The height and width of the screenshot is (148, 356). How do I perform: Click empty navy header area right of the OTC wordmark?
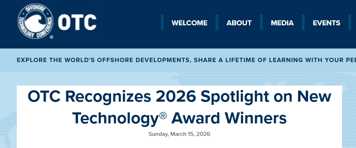[x=129, y=23]
